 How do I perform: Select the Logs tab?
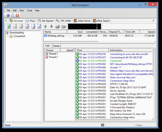[x=47, y=46]
